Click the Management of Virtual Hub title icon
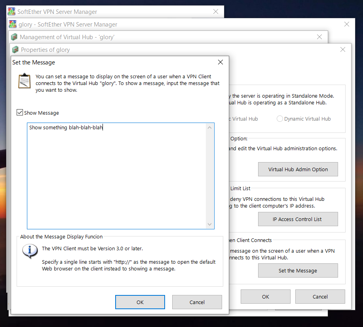 coord(14,37)
